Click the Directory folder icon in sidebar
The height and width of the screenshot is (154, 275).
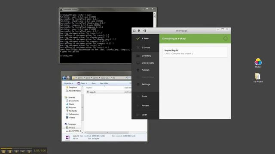[x=138, y=56]
